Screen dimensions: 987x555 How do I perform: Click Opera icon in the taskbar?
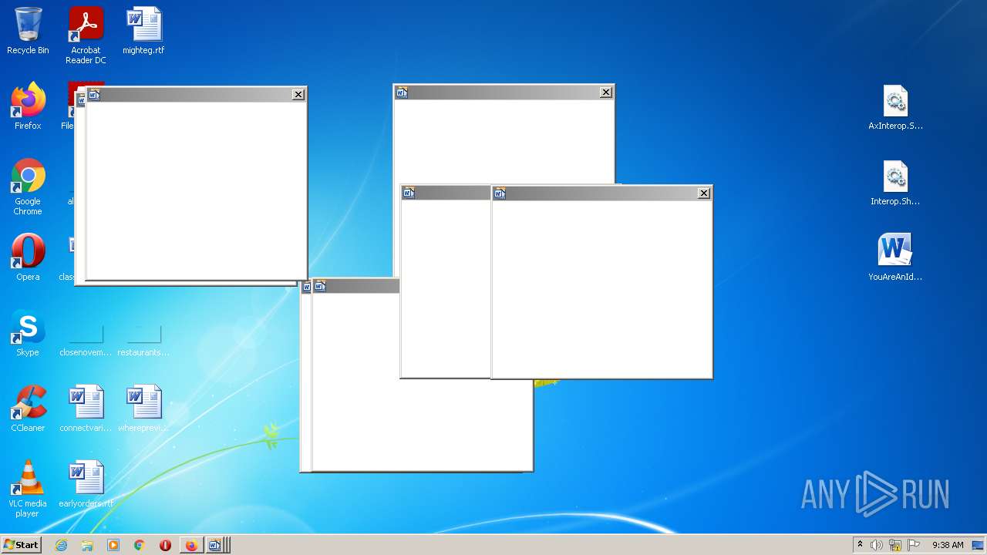click(x=165, y=545)
